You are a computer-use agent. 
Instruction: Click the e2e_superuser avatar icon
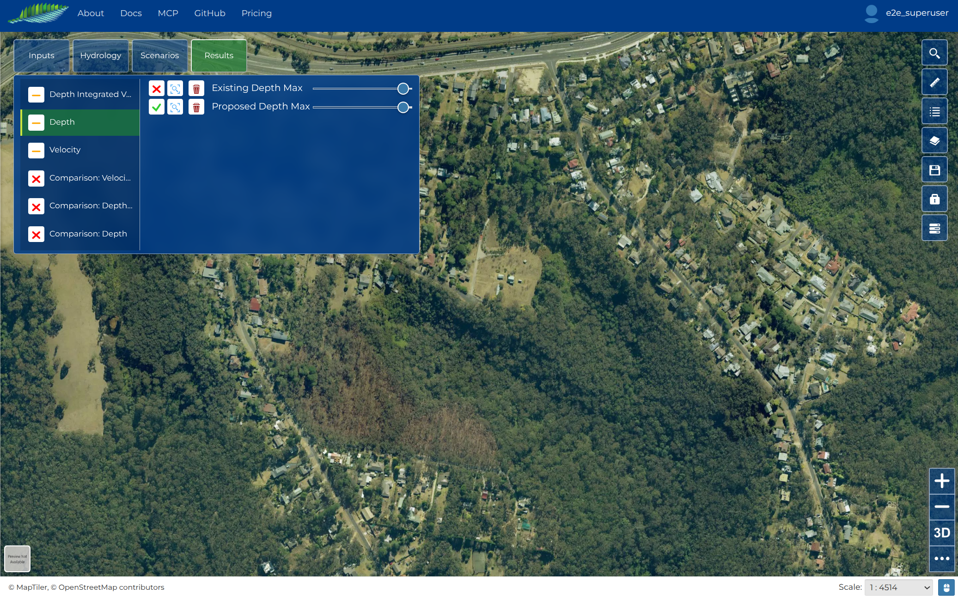point(871,13)
